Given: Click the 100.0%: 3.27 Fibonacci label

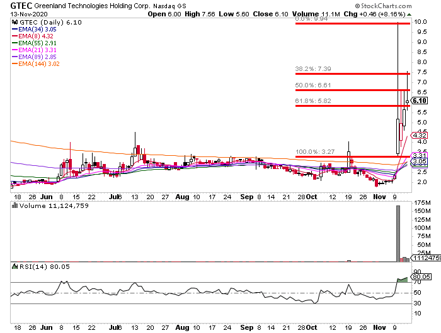Looking at the screenshot, I should click(315, 152).
